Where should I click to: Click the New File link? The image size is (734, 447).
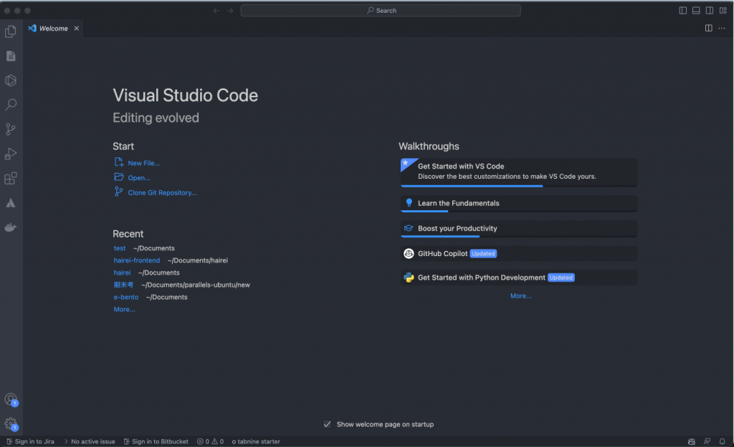pos(143,163)
